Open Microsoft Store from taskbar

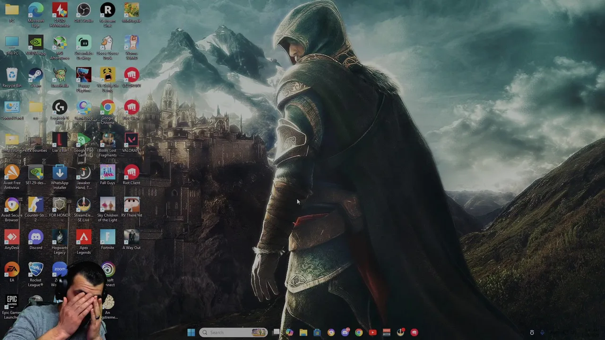pos(317,332)
